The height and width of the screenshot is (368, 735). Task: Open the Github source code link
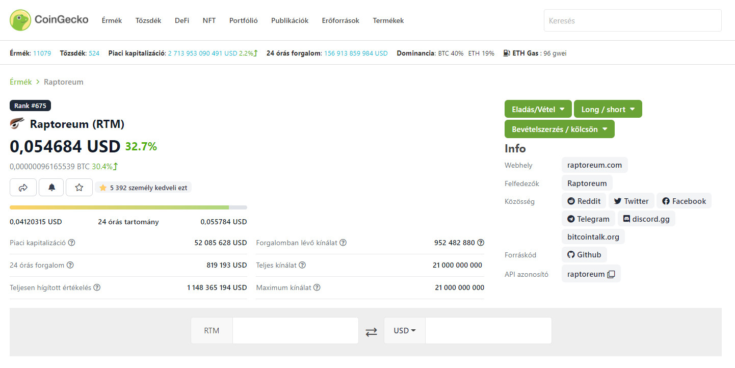(584, 255)
